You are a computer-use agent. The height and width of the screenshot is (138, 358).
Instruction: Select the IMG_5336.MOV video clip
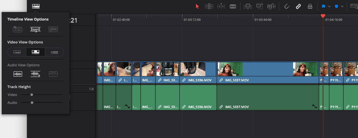(198, 73)
